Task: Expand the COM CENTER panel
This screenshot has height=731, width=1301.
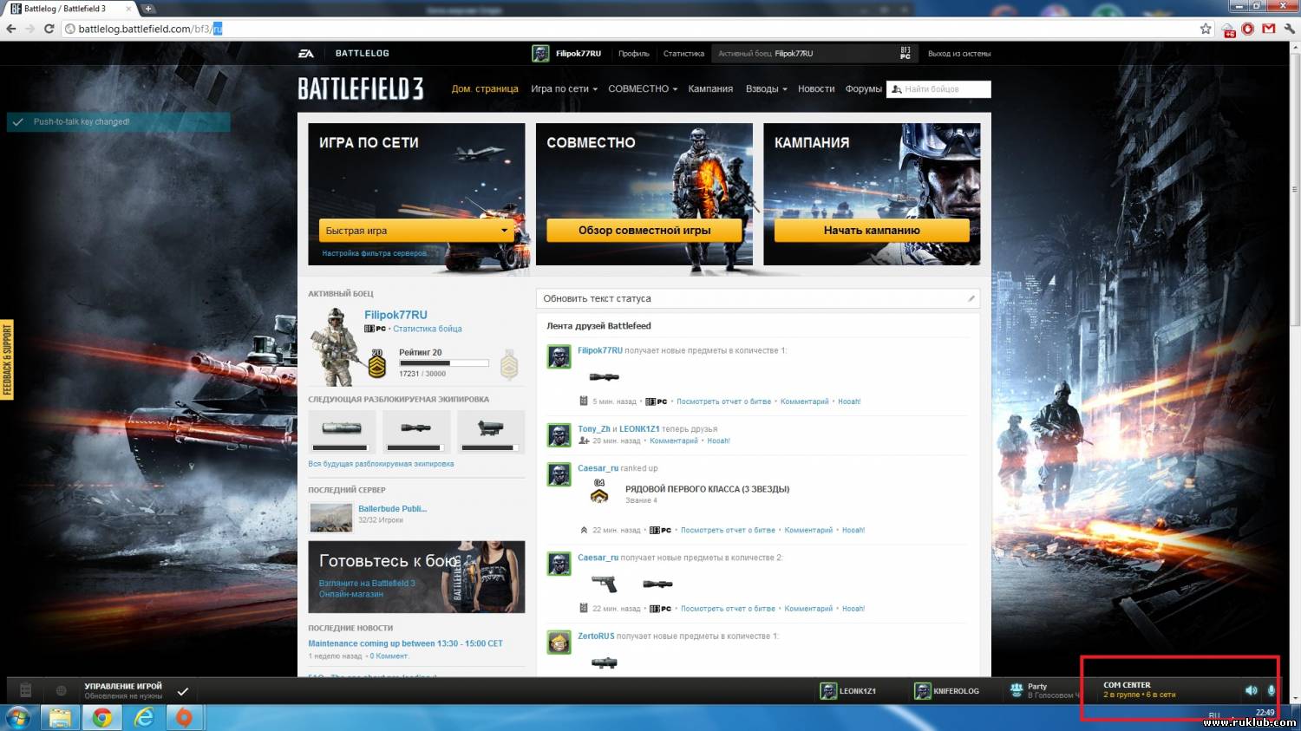Action: click(1139, 690)
